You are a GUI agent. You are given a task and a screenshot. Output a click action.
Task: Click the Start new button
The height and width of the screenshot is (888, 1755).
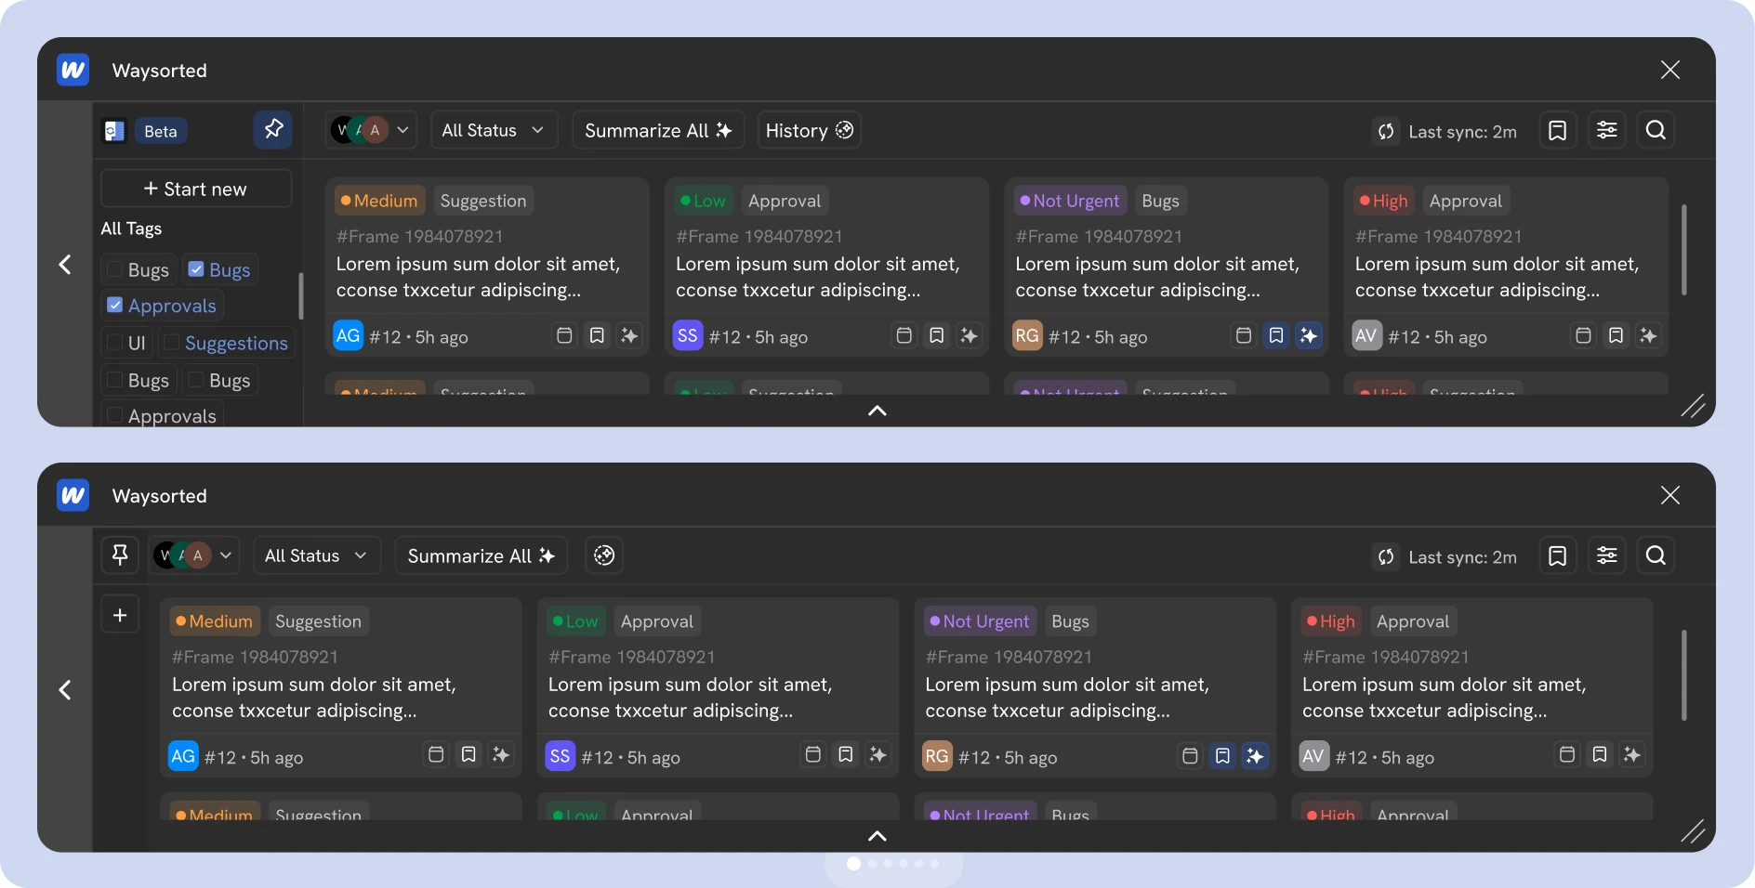click(x=196, y=189)
